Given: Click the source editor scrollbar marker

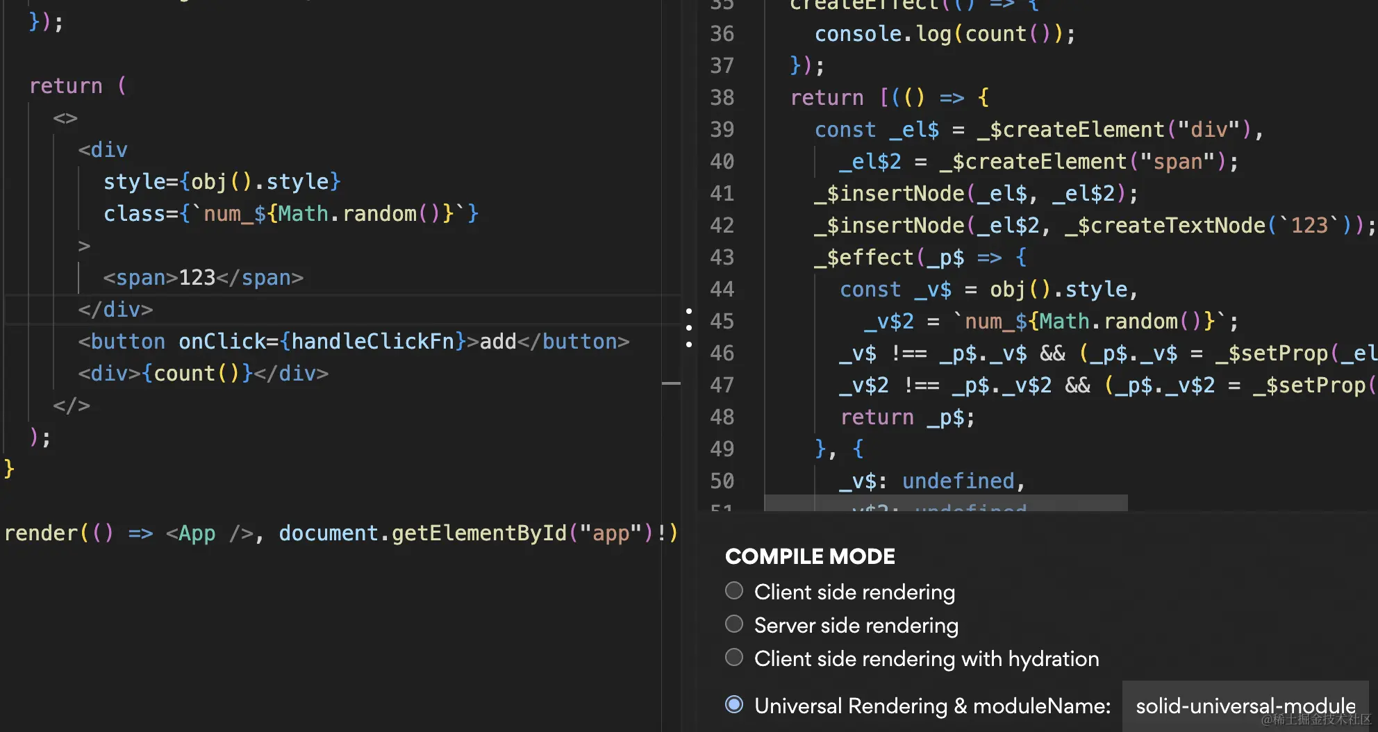Looking at the screenshot, I should (x=671, y=383).
